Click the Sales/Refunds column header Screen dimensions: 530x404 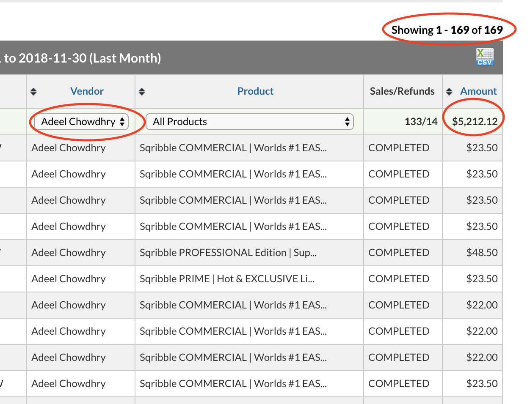pos(402,91)
